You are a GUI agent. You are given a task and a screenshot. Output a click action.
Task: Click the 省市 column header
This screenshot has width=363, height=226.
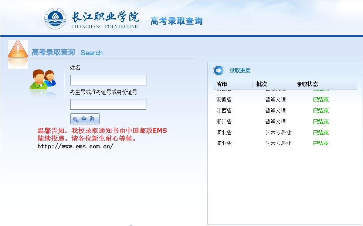pos(222,84)
